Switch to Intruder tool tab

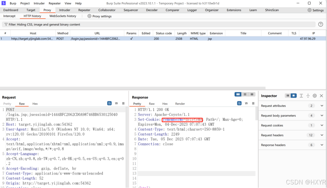pyautogui.click(x=65, y=10)
